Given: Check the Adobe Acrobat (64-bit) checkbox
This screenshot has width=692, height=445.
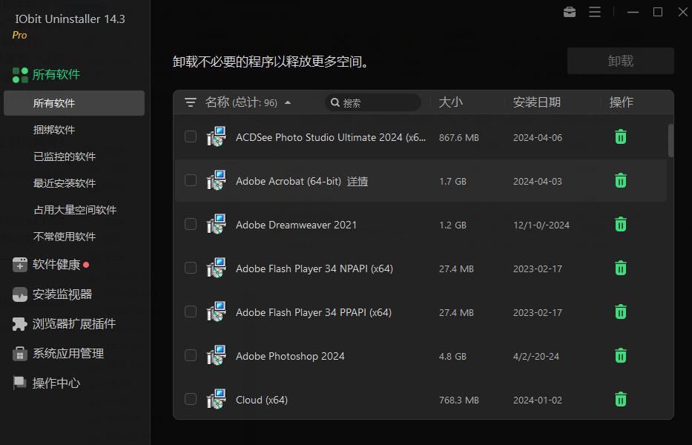Looking at the screenshot, I should (x=190, y=180).
